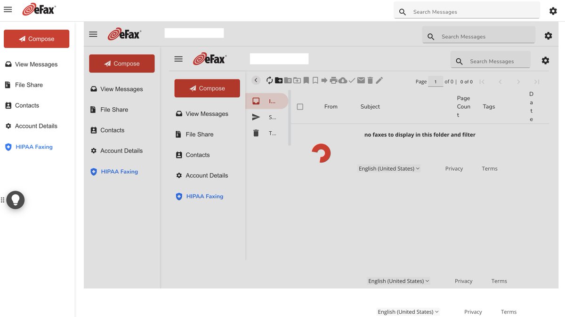Image resolution: width=565 pixels, height=317 pixels.
Task: Open settings gear in innermost nested header
Action: (545, 61)
